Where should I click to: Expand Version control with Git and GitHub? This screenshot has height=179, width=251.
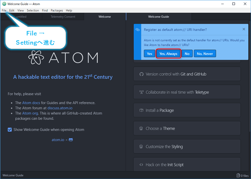click(187, 74)
